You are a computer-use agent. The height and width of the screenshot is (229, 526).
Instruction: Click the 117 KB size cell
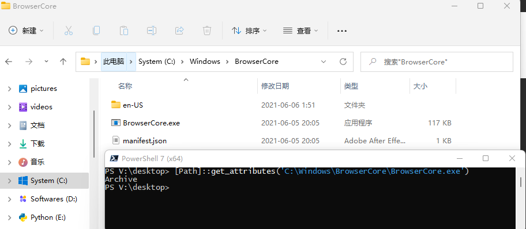(439, 123)
